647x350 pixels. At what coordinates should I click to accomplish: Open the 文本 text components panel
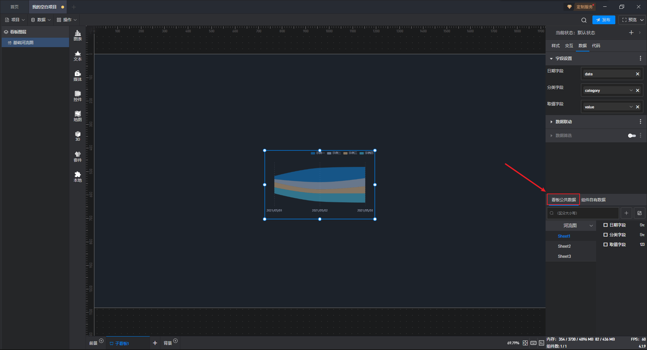(78, 56)
